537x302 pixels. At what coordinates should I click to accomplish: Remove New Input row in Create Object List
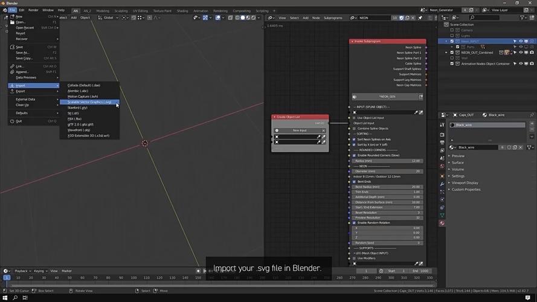tap(323, 130)
